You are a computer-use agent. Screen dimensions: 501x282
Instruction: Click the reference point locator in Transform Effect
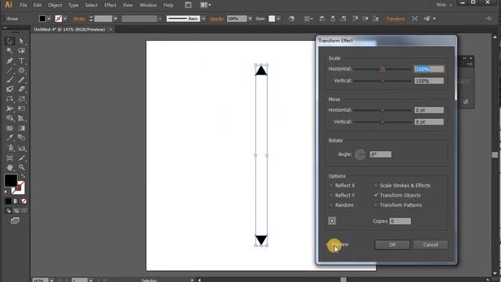coord(332,221)
